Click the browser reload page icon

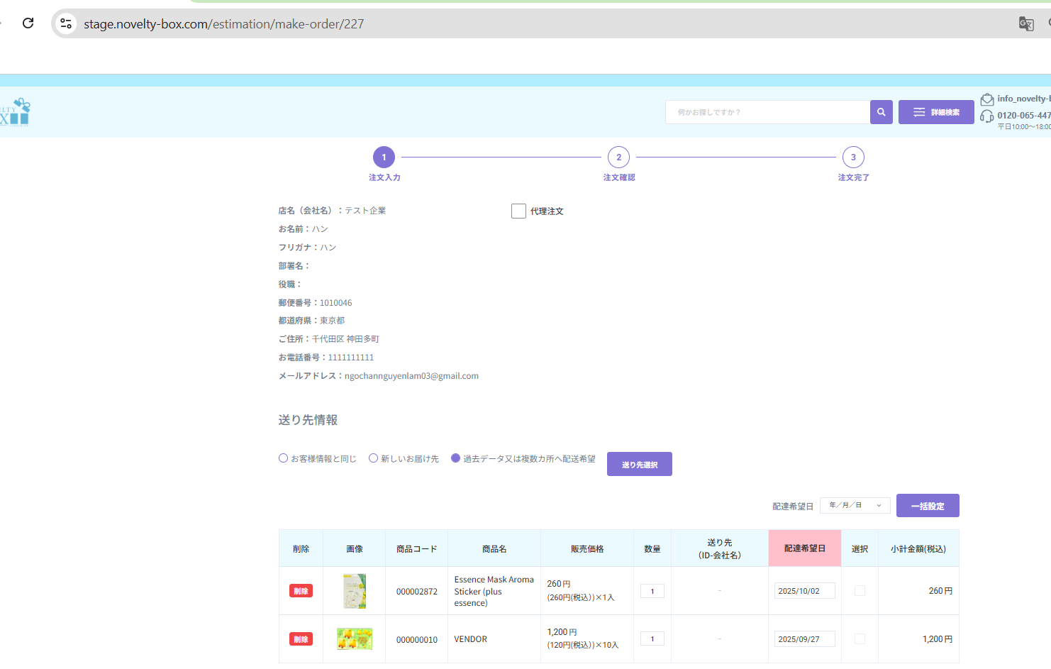(x=28, y=23)
